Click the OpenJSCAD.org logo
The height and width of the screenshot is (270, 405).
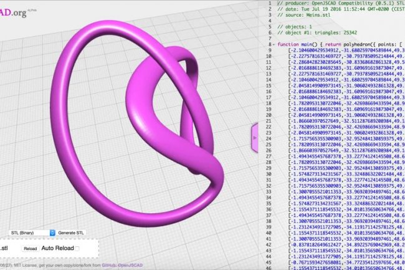(x=17, y=10)
